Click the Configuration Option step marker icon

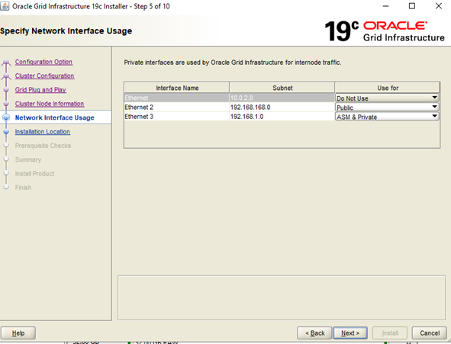[x=6, y=62]
